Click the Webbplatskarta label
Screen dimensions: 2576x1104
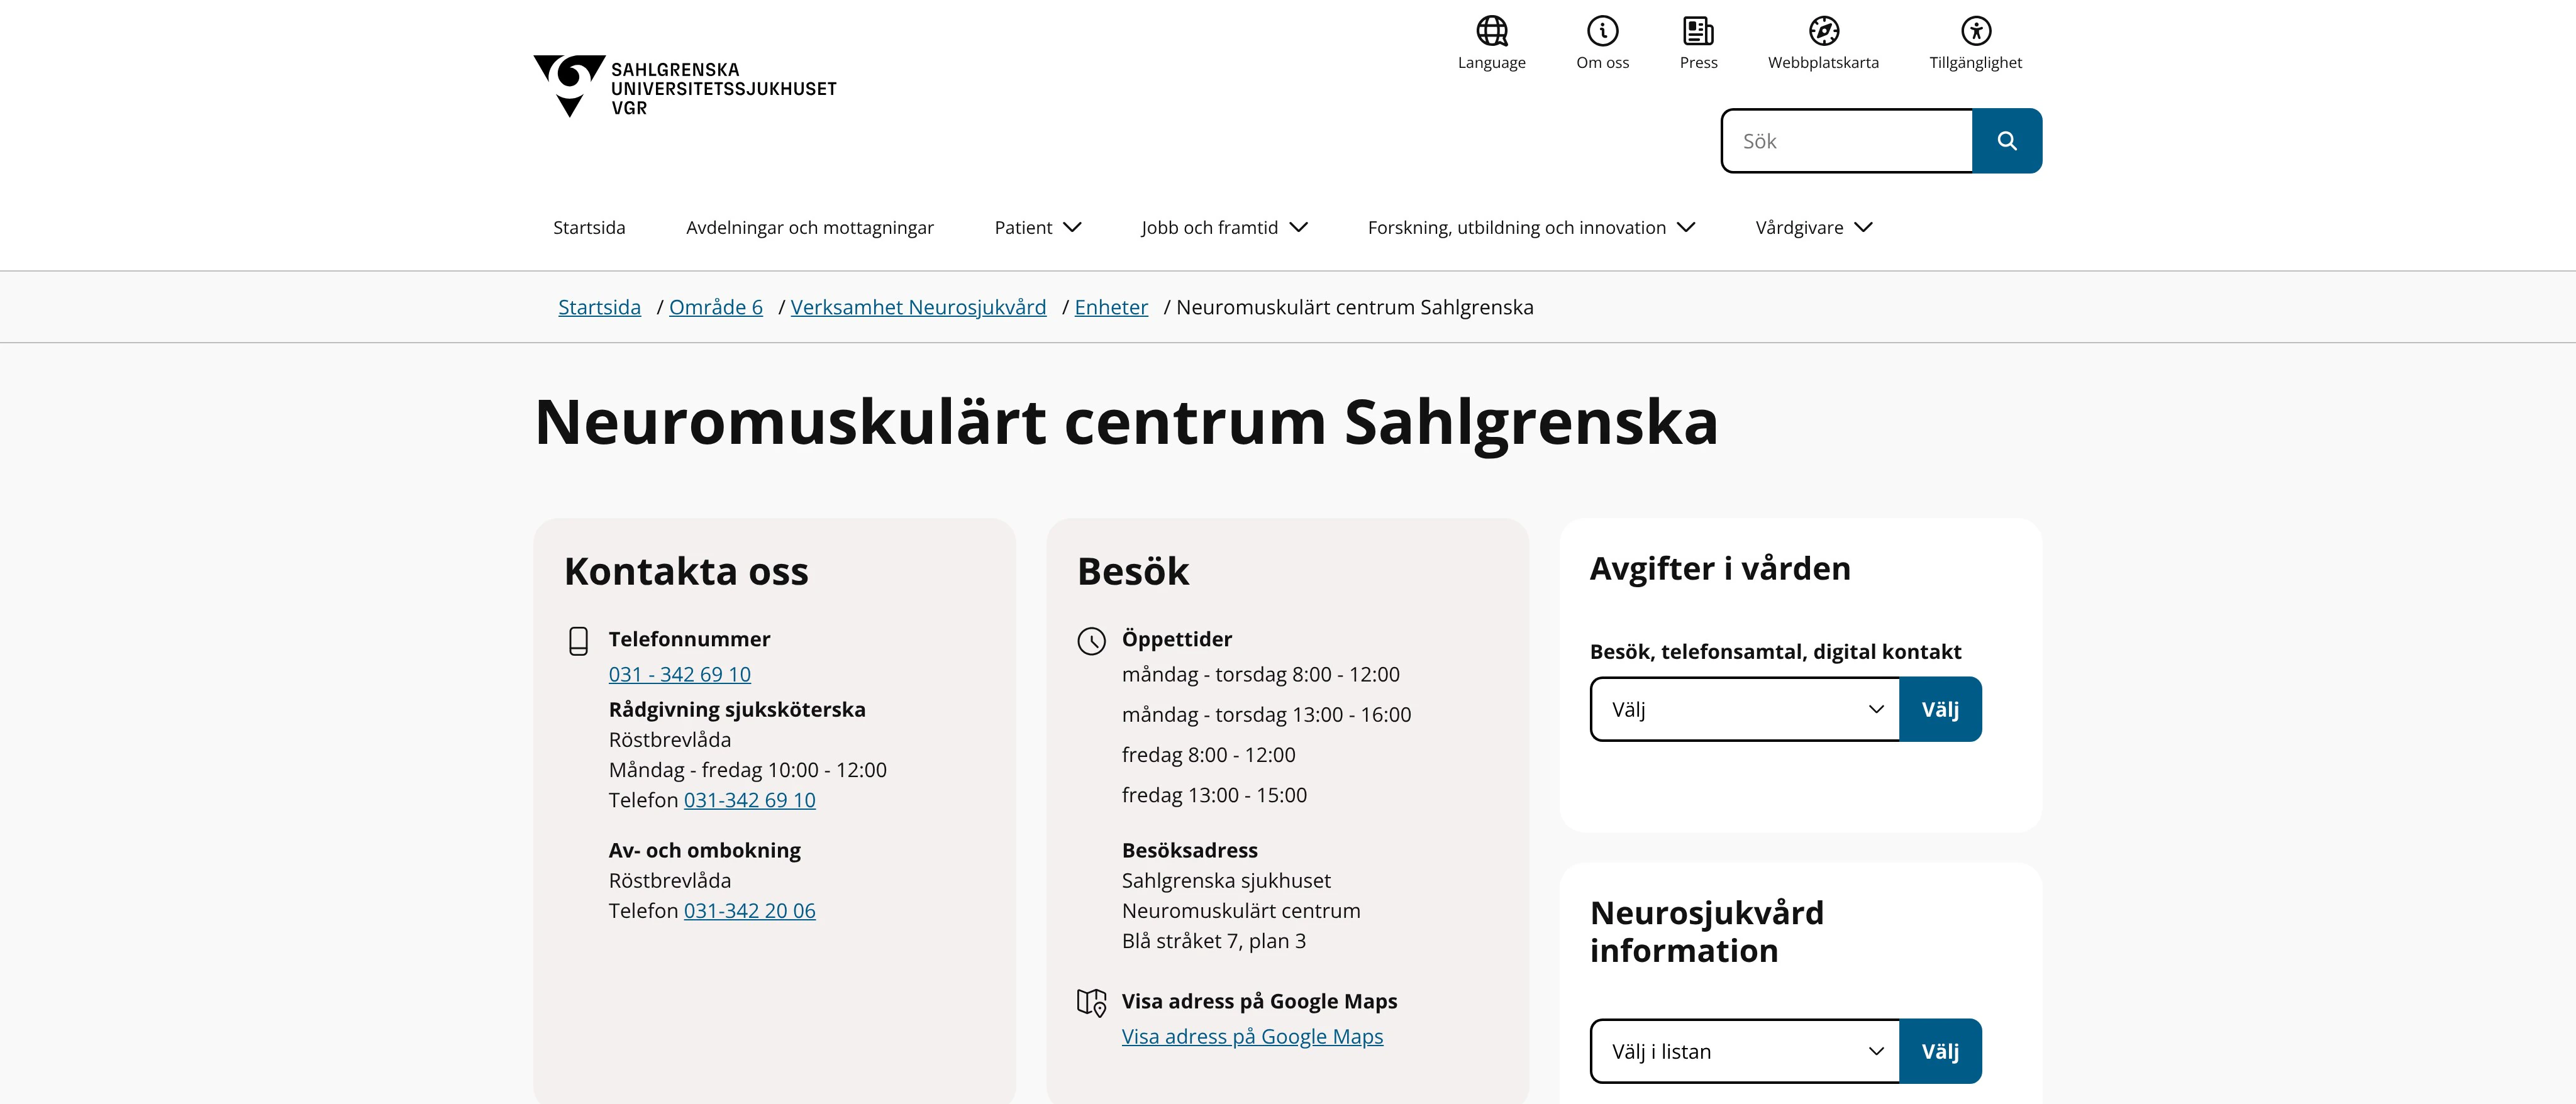click(x=1823, y=63)
